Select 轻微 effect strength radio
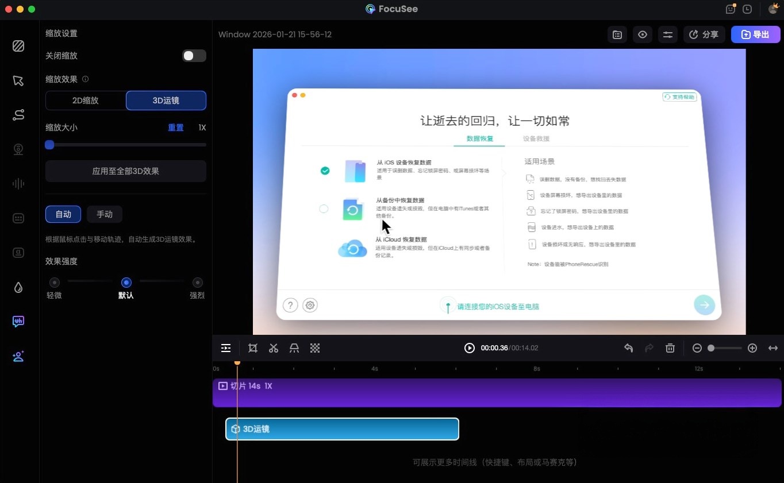784x483 pixels. 55,282
